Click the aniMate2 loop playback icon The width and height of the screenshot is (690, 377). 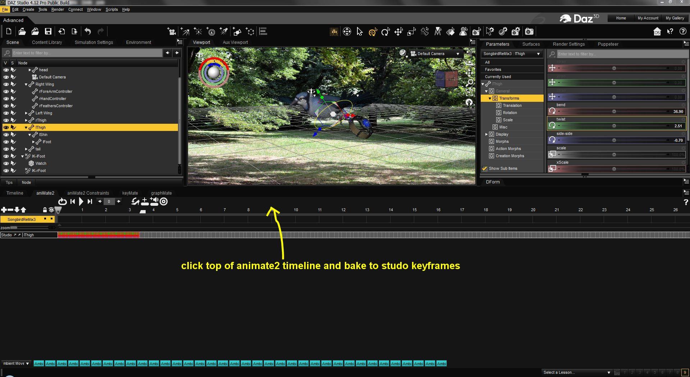(x=63, y=201)
